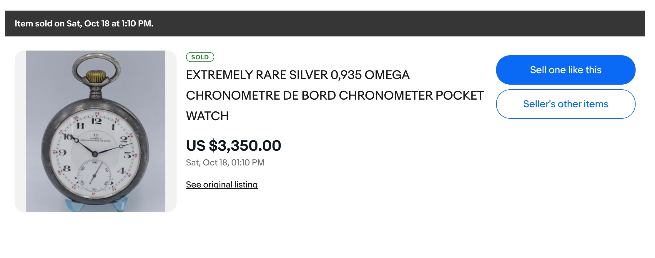Open the See original listing link
Image resolution: width=655 pixels, height=258 pixels.
(x=222, y=185)
